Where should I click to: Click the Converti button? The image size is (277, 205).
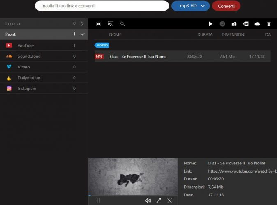226,6
